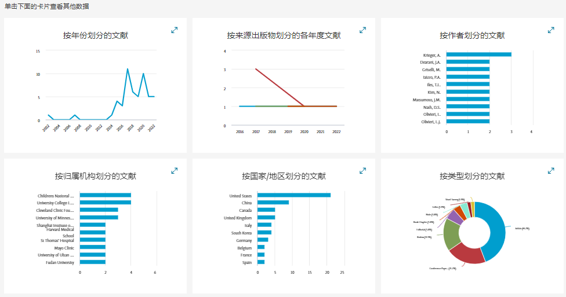Image resolution: width=566 pixels, height=297 pixels.
Task: Click the Krieger, A. author bar
Action: point(478,54)
